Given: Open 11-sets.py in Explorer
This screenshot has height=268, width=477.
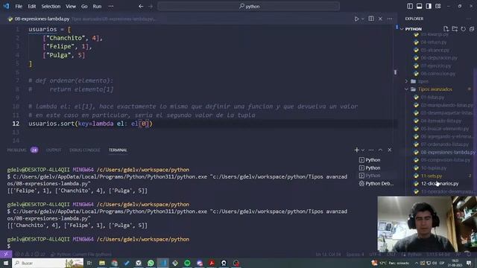Looking at the screenshot, I should (x=432, y=176).
